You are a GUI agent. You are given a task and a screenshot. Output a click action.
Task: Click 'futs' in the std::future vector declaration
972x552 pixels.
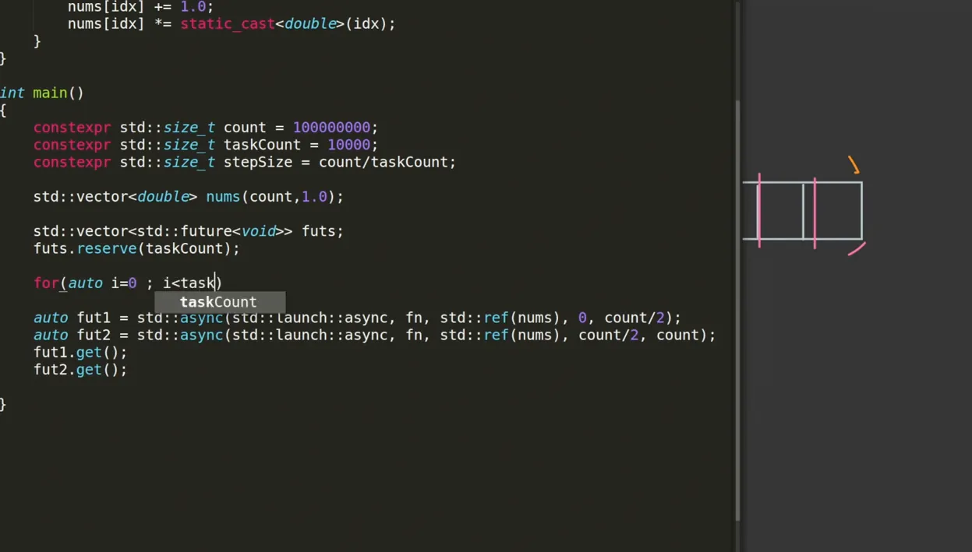[x=319, y=231]
